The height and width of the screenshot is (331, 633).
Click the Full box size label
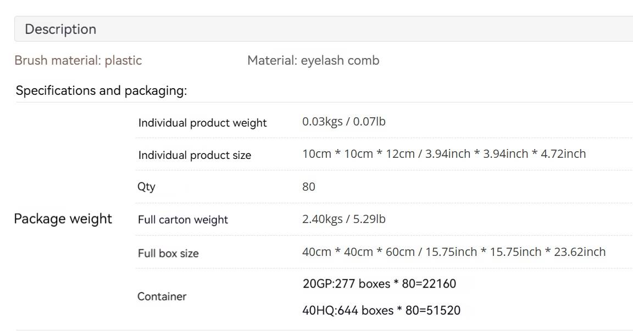[168, 253]
